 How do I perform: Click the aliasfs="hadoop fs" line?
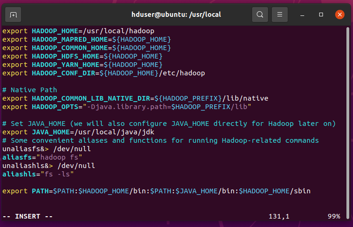tap(42, 157)
